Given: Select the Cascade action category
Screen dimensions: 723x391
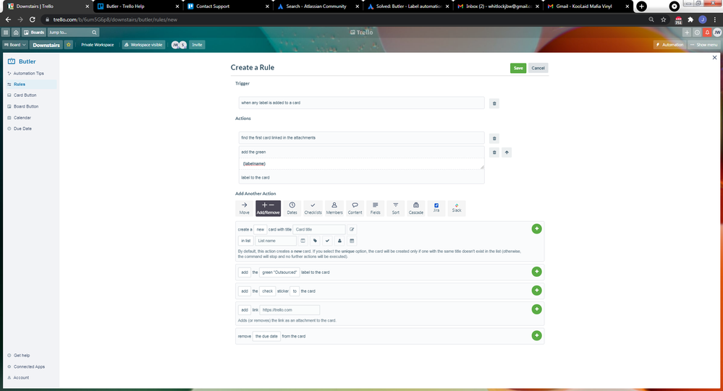Looking at the screenshot, I should pyautogui.click(x=415, y=208).
